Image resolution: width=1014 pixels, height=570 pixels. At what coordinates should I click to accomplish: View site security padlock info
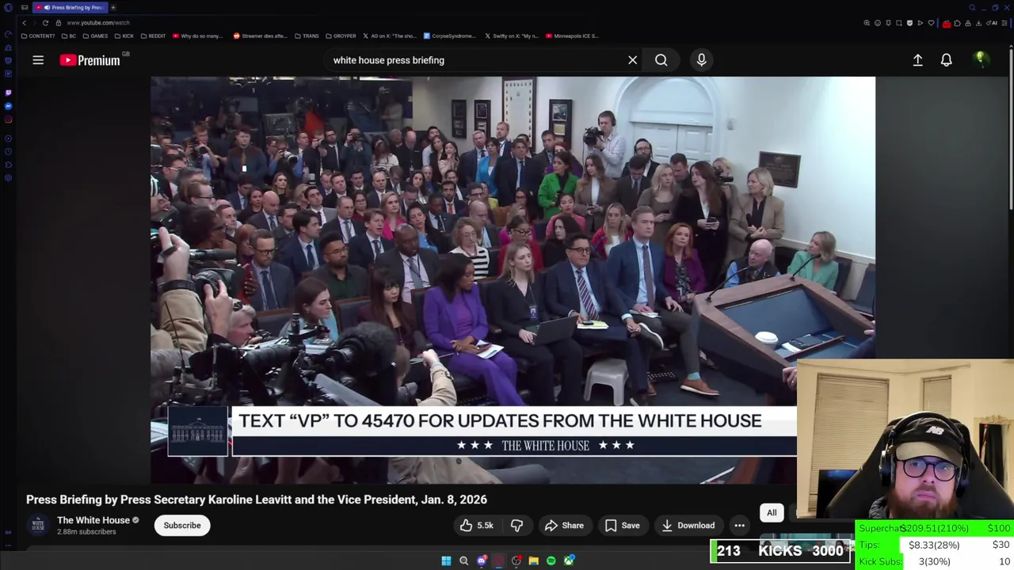click(58, 23)
